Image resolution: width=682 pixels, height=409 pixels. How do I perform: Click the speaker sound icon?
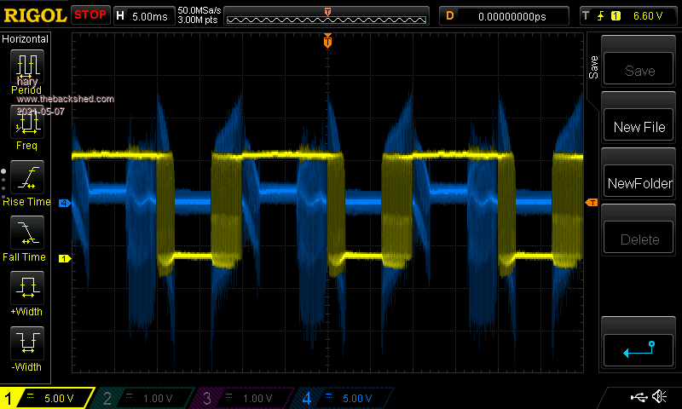(x=659, y=397)
